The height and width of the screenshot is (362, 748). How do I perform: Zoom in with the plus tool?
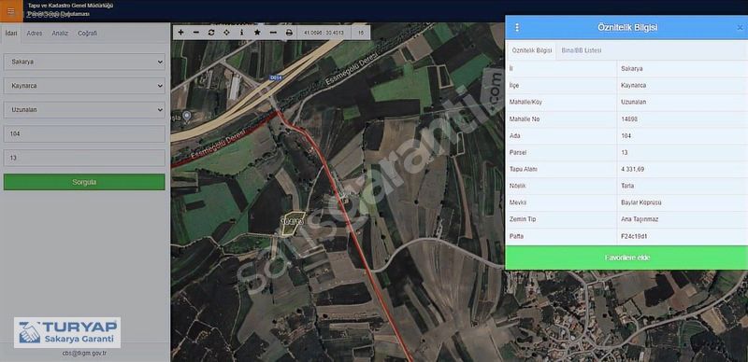(x=180, y=33)
